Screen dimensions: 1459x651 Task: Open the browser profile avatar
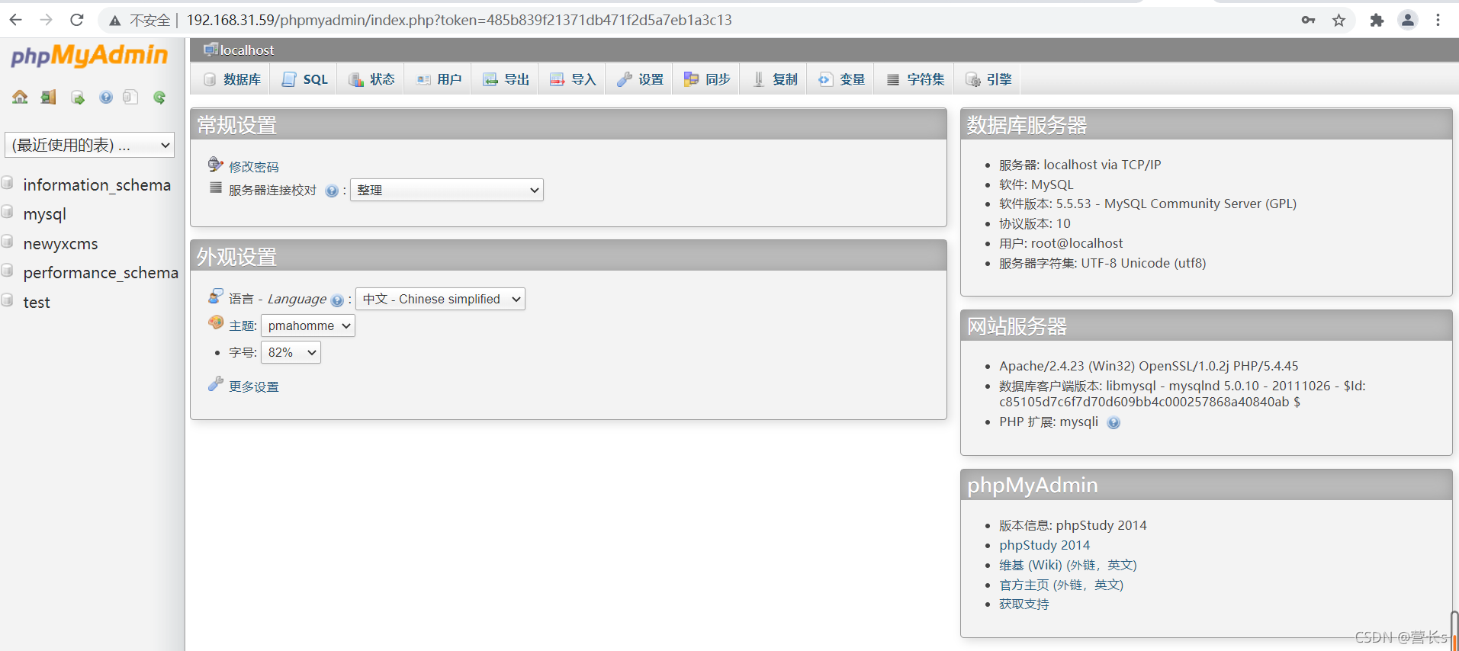point(1408,20)
